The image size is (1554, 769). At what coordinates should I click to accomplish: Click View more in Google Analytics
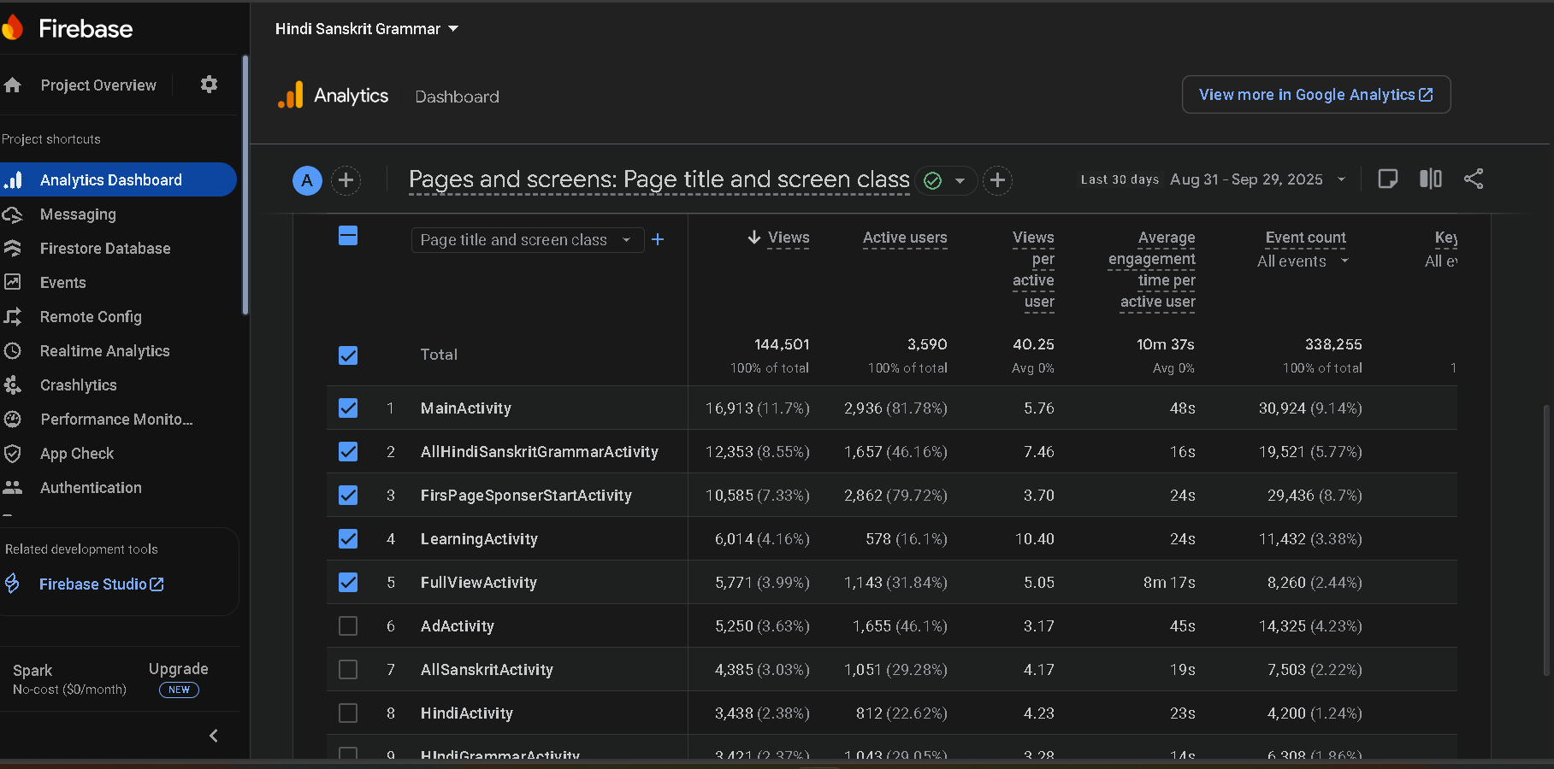pos(1315,95)
